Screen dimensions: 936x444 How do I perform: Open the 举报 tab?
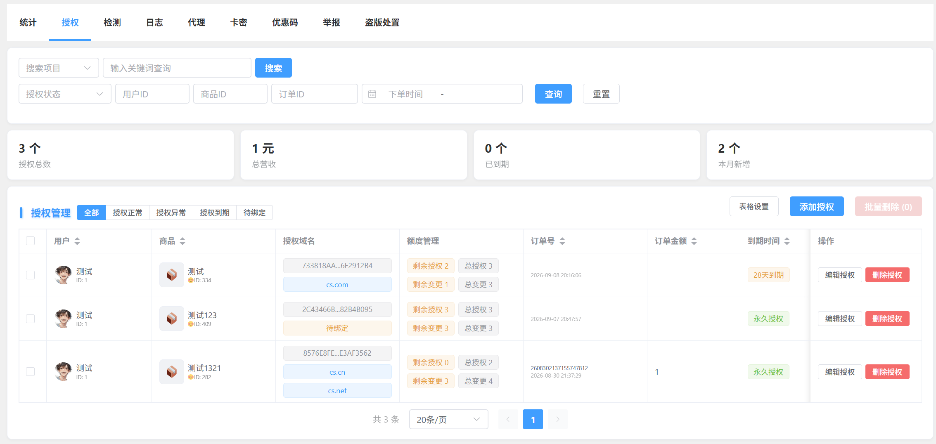point(332,22)
